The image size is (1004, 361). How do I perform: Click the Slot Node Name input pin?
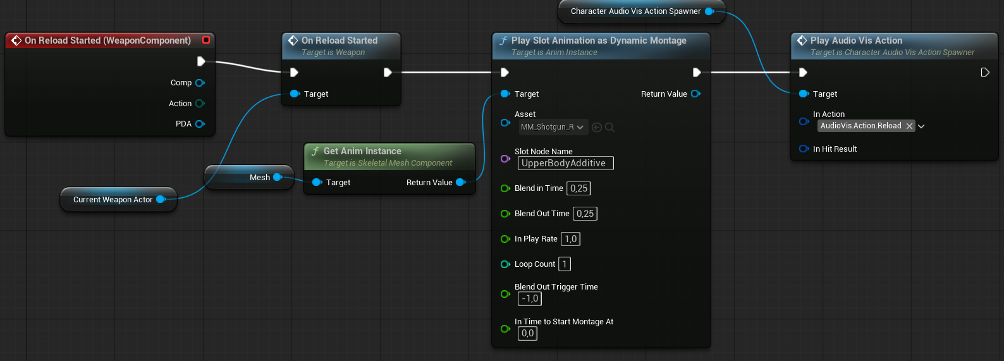(x=505, y=159)
